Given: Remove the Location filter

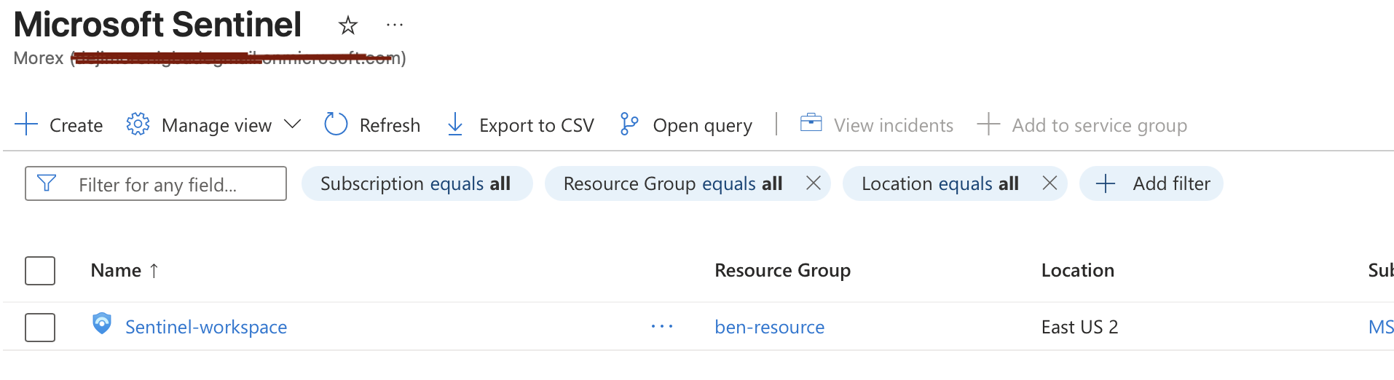Looking at the screenshot, I should point(1050,183).
